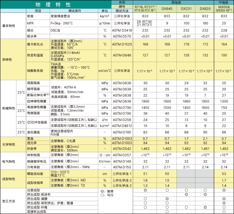Click the 挤出成型-纤维 processing row label
234x214 pixels.
[x=37, y=207]
